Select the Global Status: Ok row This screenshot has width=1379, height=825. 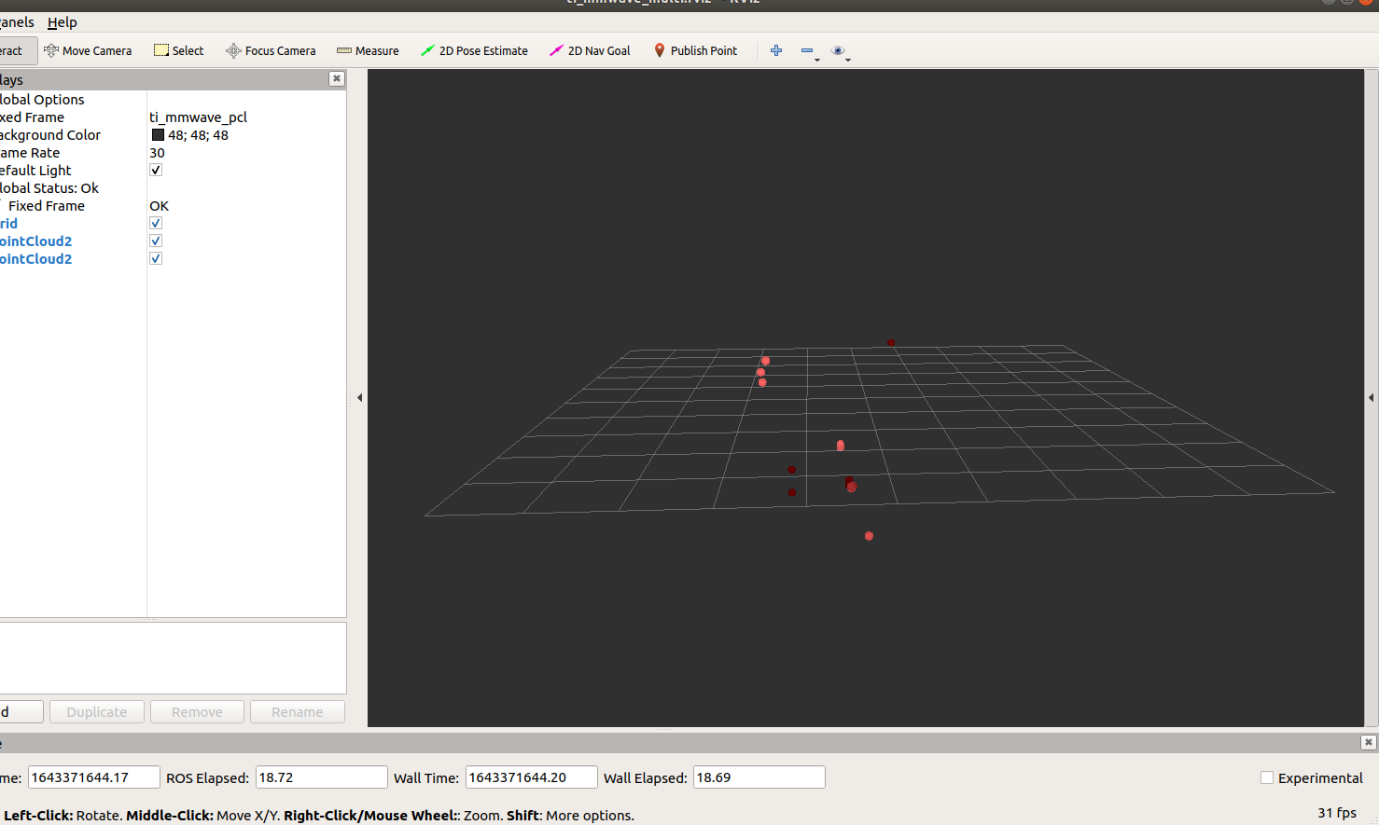coord(173,188)
